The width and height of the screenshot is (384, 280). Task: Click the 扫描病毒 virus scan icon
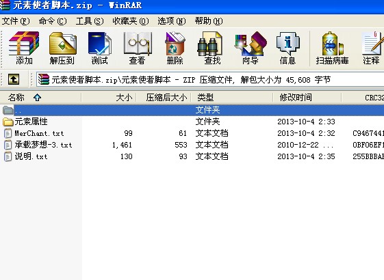coord(333,48)
